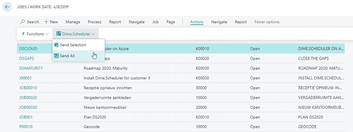Switch to the Actions tab
Screen dimensions: 353x132
click(x=197, y=22)
